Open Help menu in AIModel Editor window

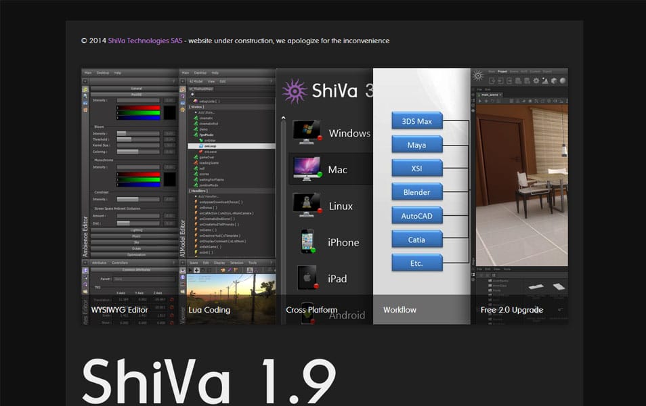pyautogui.click(x=215, y=73)
